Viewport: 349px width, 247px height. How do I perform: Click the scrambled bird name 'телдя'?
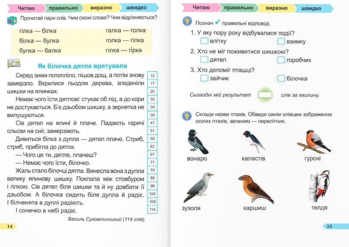tap(319, 208)
